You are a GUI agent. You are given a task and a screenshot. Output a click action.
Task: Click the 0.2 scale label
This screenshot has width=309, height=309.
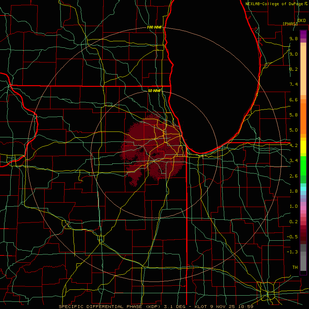point(294,222)
